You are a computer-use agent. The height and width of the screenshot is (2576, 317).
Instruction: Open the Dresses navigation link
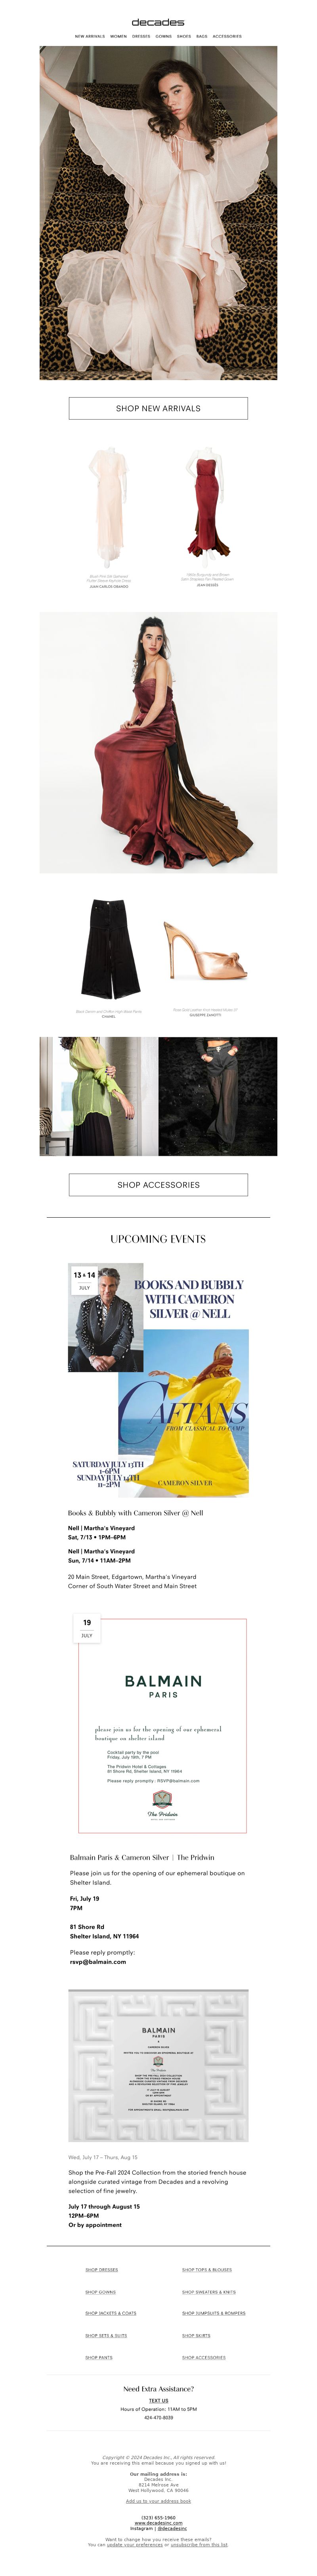click(x=141, y=36)
